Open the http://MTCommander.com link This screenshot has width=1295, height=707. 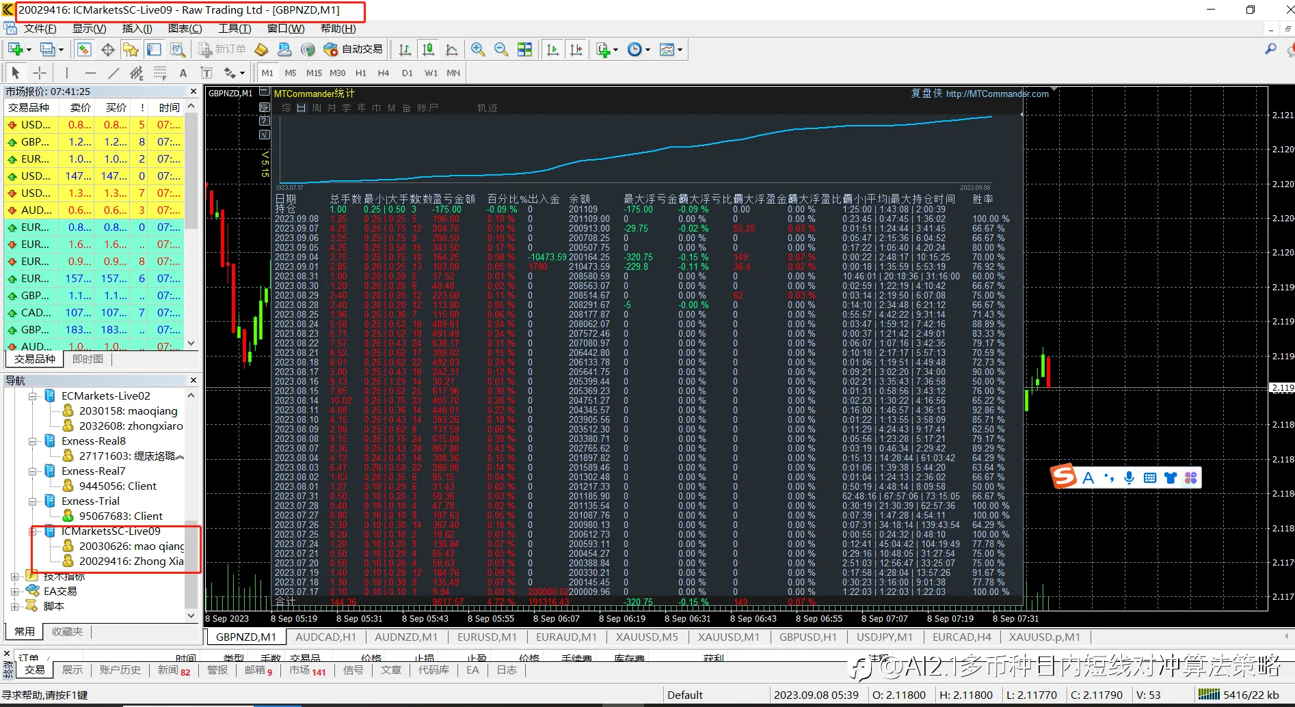(x=997, y=94)
